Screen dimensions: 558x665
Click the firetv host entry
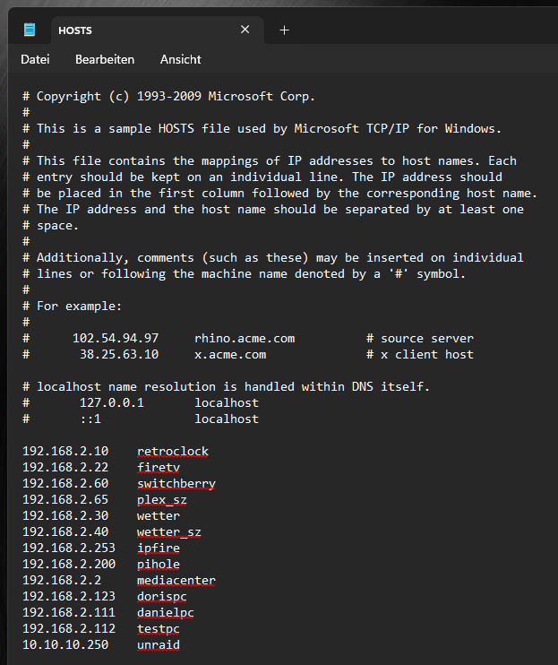159,467
